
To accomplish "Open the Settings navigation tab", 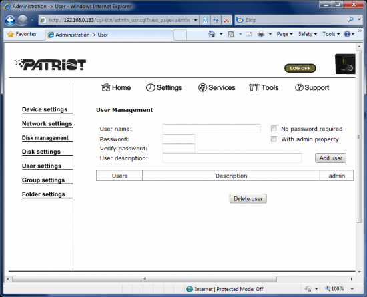I will [164, 87].
